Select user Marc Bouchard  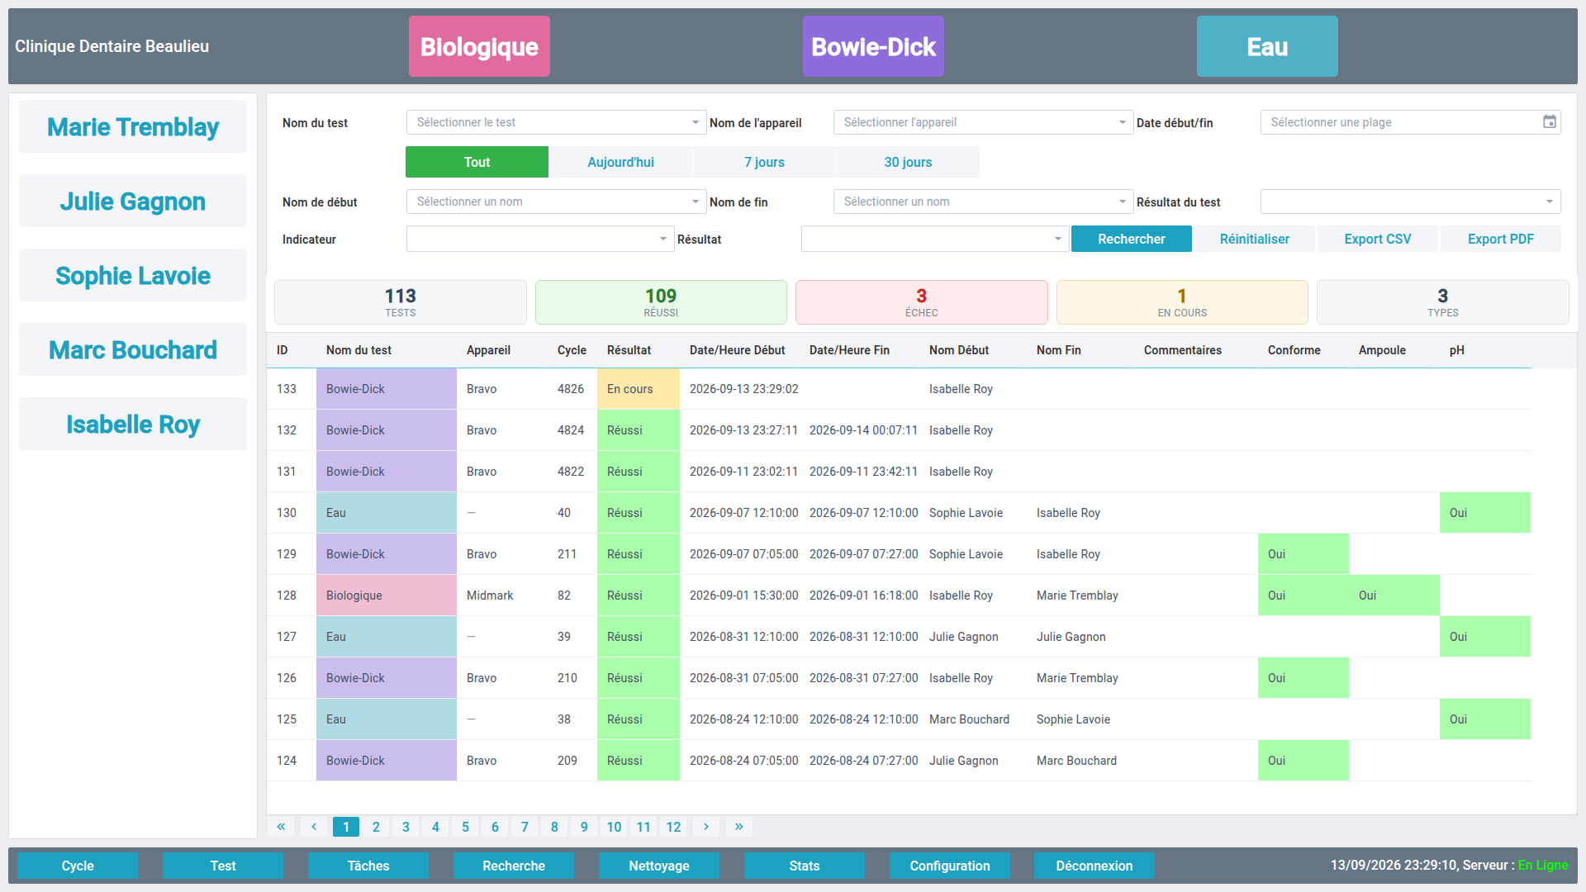(133, 349)
